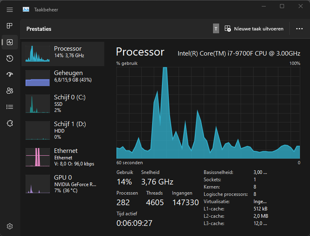The width and height of the screenshot is (310, 236).
Task: Open Task Manager settings gear
Action: pyautogui.click(x=10, y=226)
